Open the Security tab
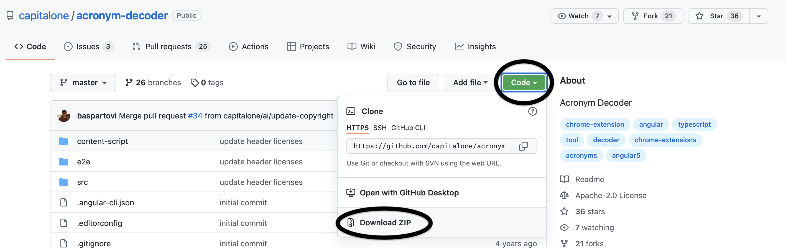 (x=415, y=46)
